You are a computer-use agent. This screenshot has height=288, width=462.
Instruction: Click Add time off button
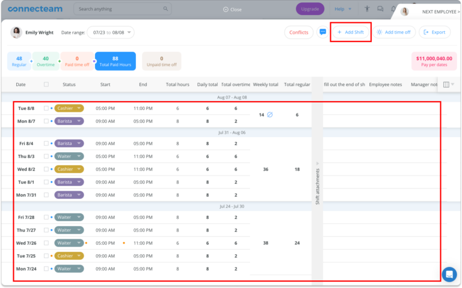tap(394, 32)
